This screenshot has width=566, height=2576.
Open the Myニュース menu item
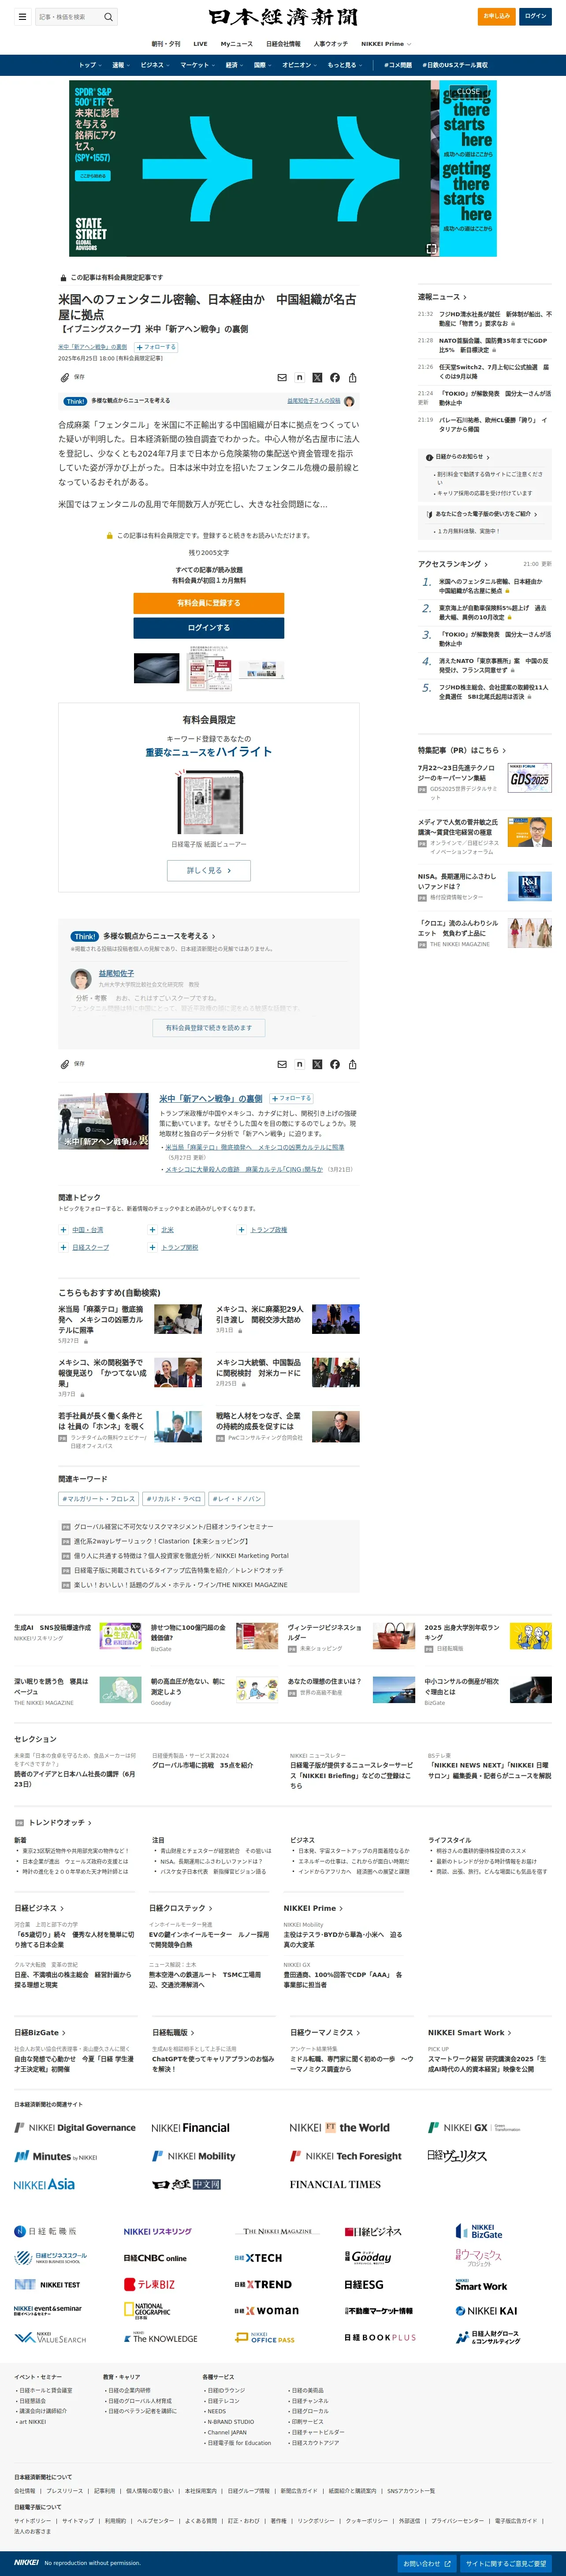click(237, 44)
